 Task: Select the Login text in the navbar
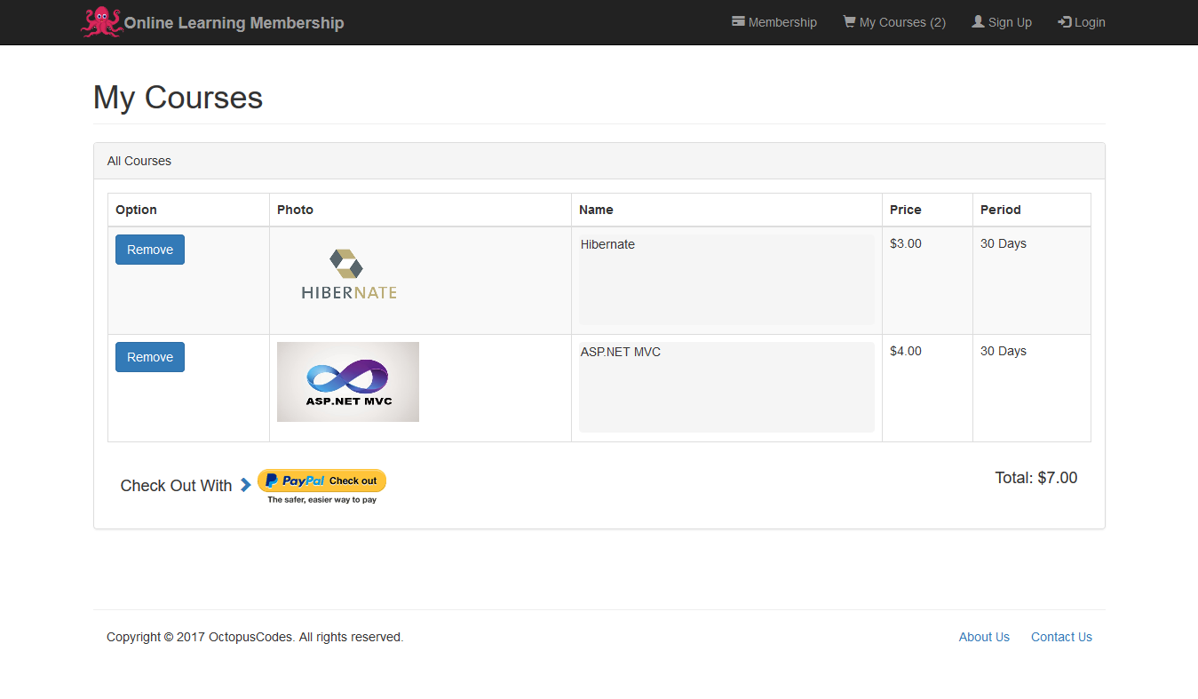coord(1090,22)
